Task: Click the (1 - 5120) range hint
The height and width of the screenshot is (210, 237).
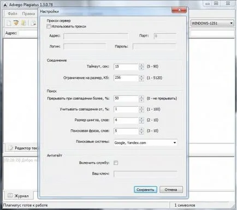Action: point(155,78)
